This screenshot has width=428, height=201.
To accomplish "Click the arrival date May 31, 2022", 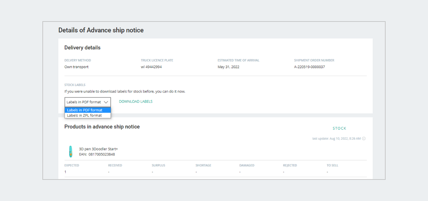I will click(x=228, y=67).
